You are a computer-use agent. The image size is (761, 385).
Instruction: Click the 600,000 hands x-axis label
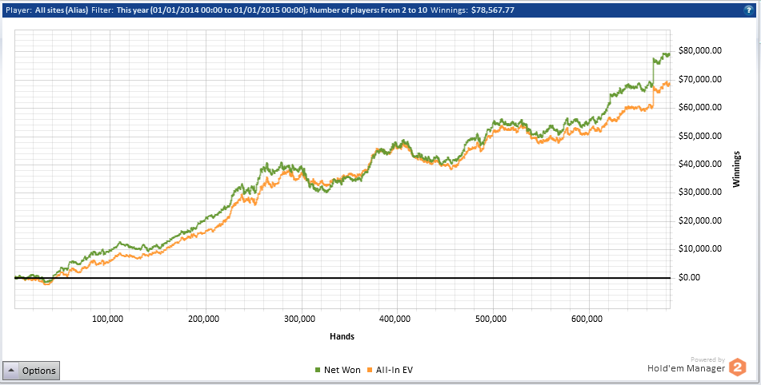(589, 319)
